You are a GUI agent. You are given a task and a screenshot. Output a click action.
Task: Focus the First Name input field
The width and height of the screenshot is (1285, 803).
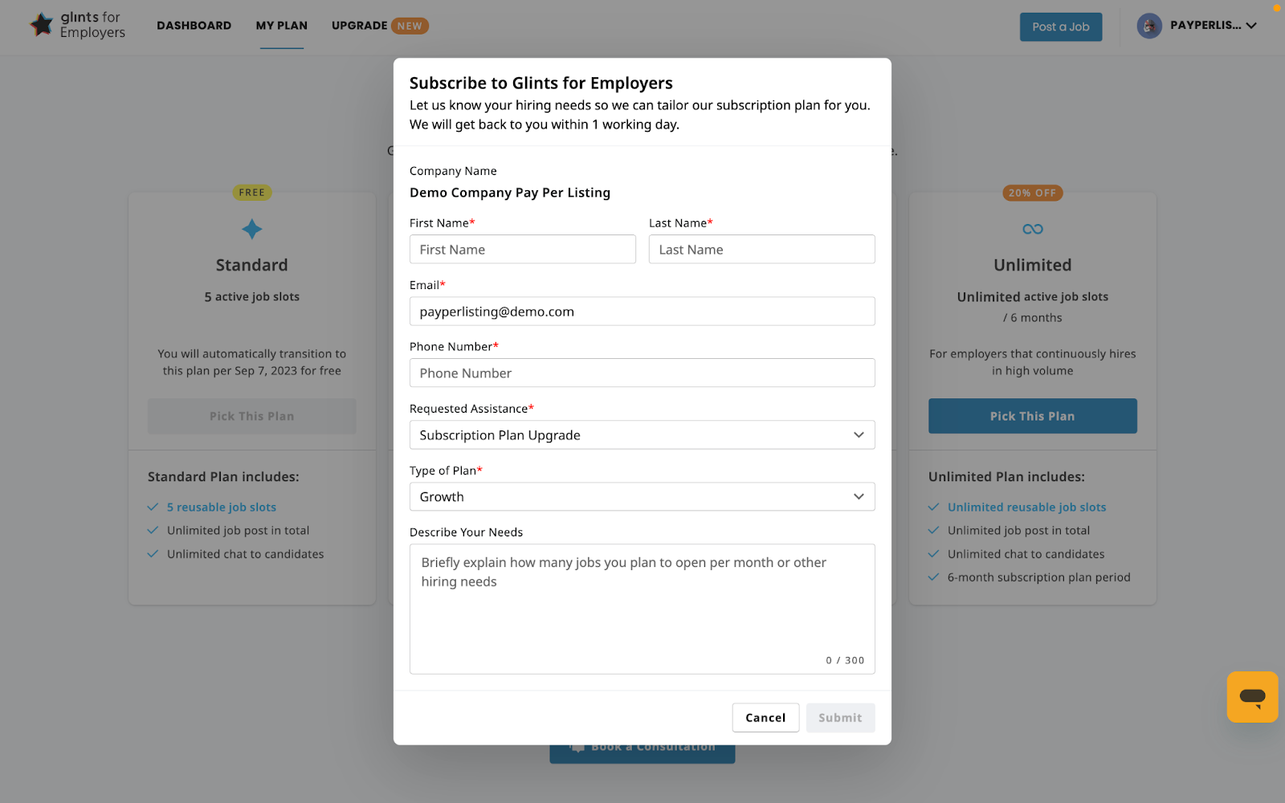(x=523, y=250)
